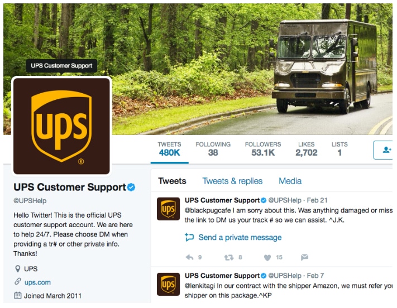397x308 pixels.
Task: Click the @blackpugcafe mention
Action: 208,210
